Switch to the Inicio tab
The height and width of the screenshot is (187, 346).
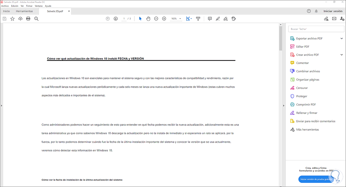pyautogui.click(x=6, y=11)
